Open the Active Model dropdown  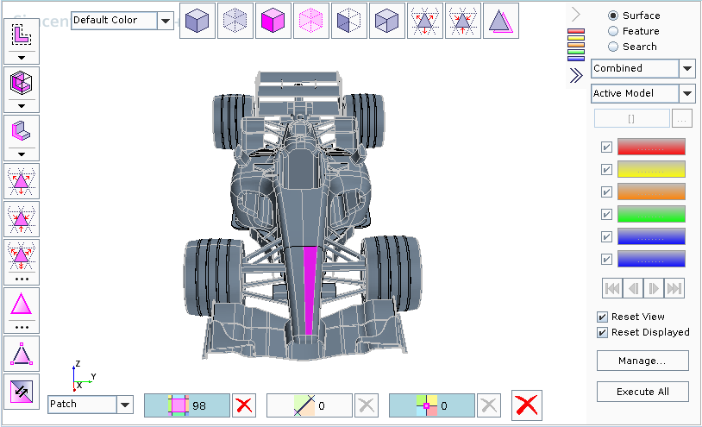coord(687,93)
